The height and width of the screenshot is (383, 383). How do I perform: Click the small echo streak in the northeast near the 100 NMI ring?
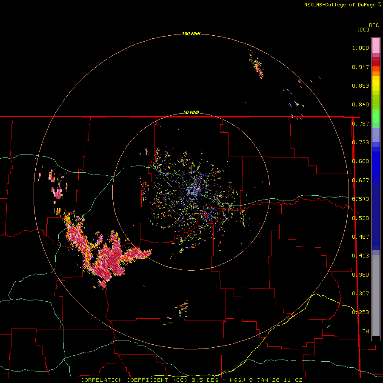[x=257, y=64]
